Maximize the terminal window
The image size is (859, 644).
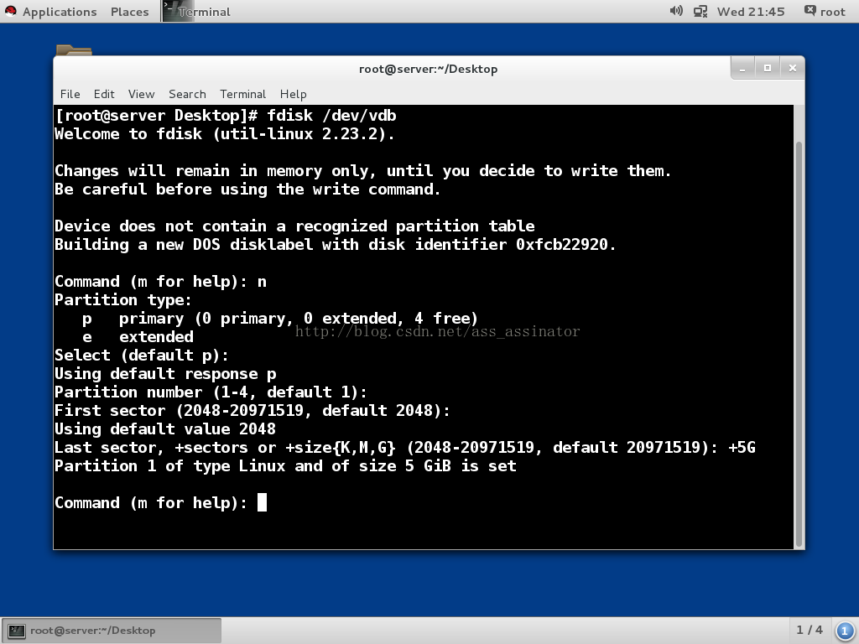[x=768, y=69]
